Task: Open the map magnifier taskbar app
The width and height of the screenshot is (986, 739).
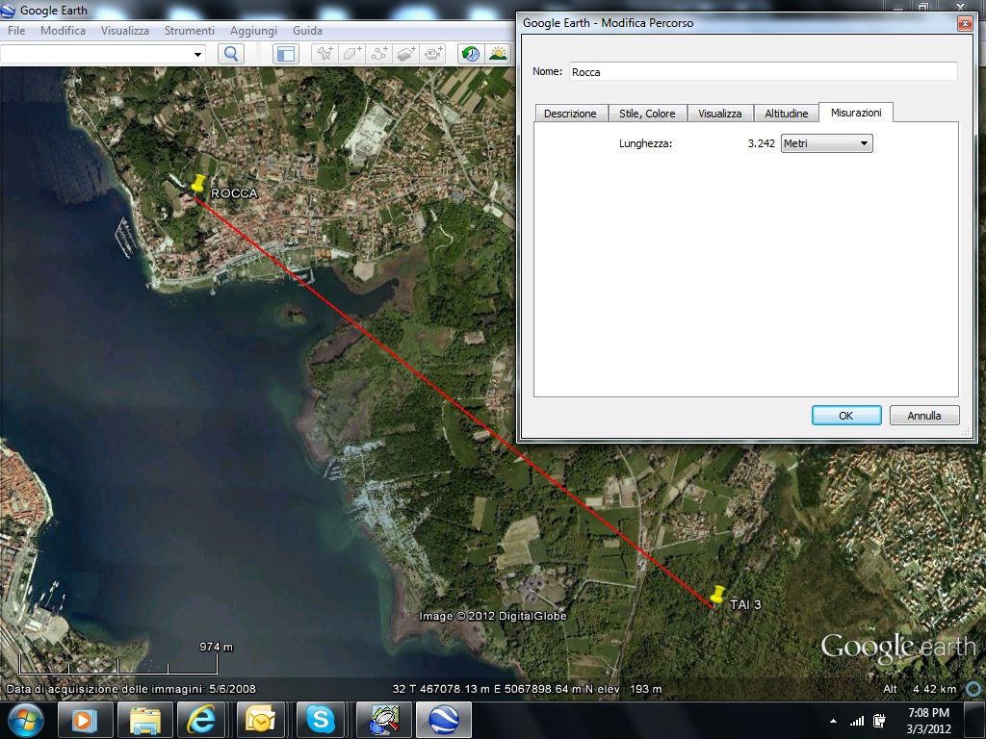Action: click(x=384, y=720)
